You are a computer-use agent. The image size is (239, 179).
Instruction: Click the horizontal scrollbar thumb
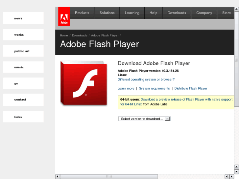pos(109,177)
